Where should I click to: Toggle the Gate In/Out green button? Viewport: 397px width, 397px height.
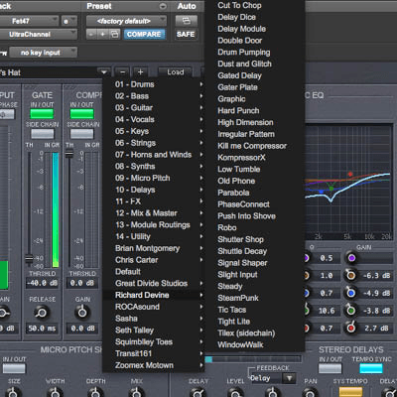[42, 113]
